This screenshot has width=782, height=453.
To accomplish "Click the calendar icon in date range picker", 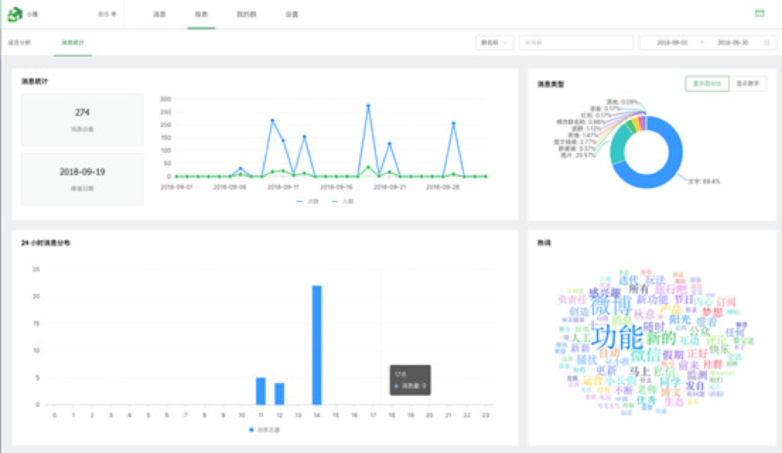I will click(766, 43).
